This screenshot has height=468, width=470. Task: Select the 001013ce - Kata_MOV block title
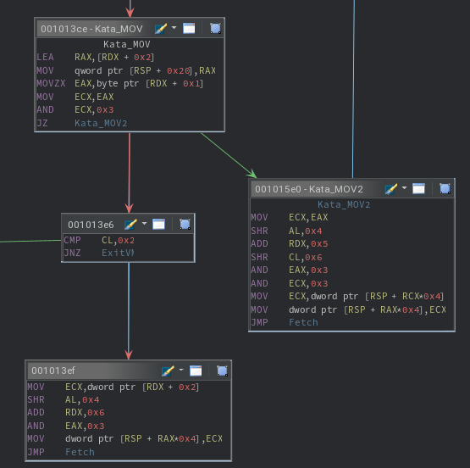pyautogui.click(x=91, y=29)
